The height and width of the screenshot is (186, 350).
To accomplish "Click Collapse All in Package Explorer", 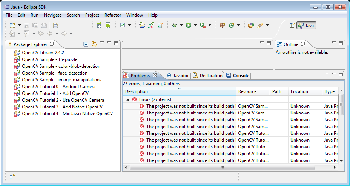I will tap(86, 44).
